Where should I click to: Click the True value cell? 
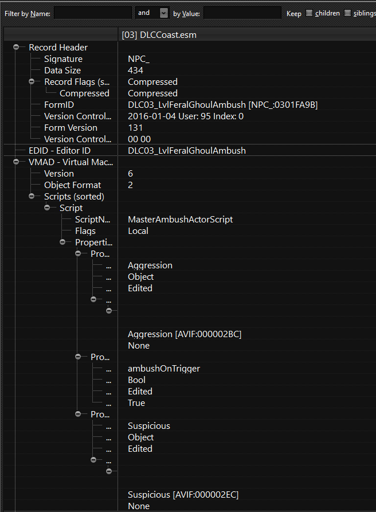[x=136, y=403]
